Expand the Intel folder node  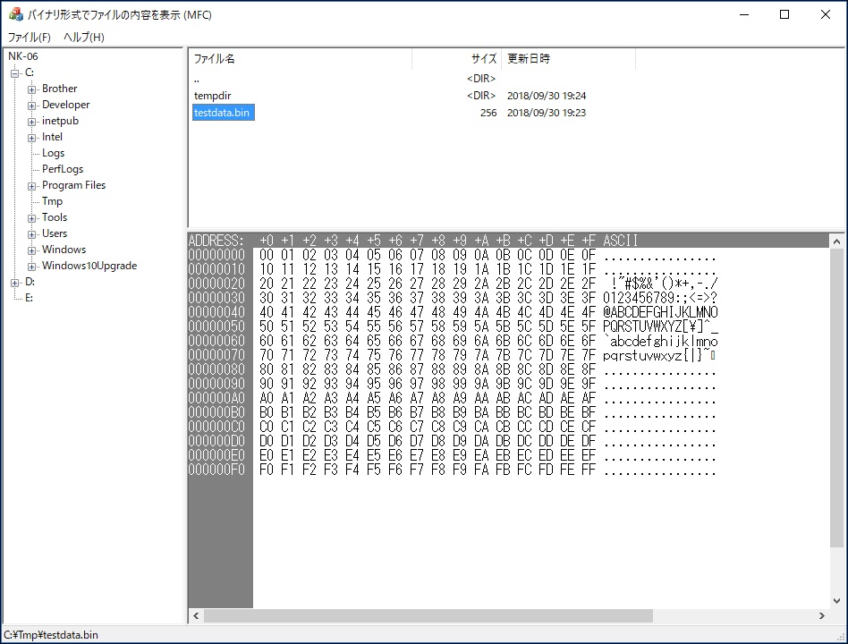[x=32, y=138]
